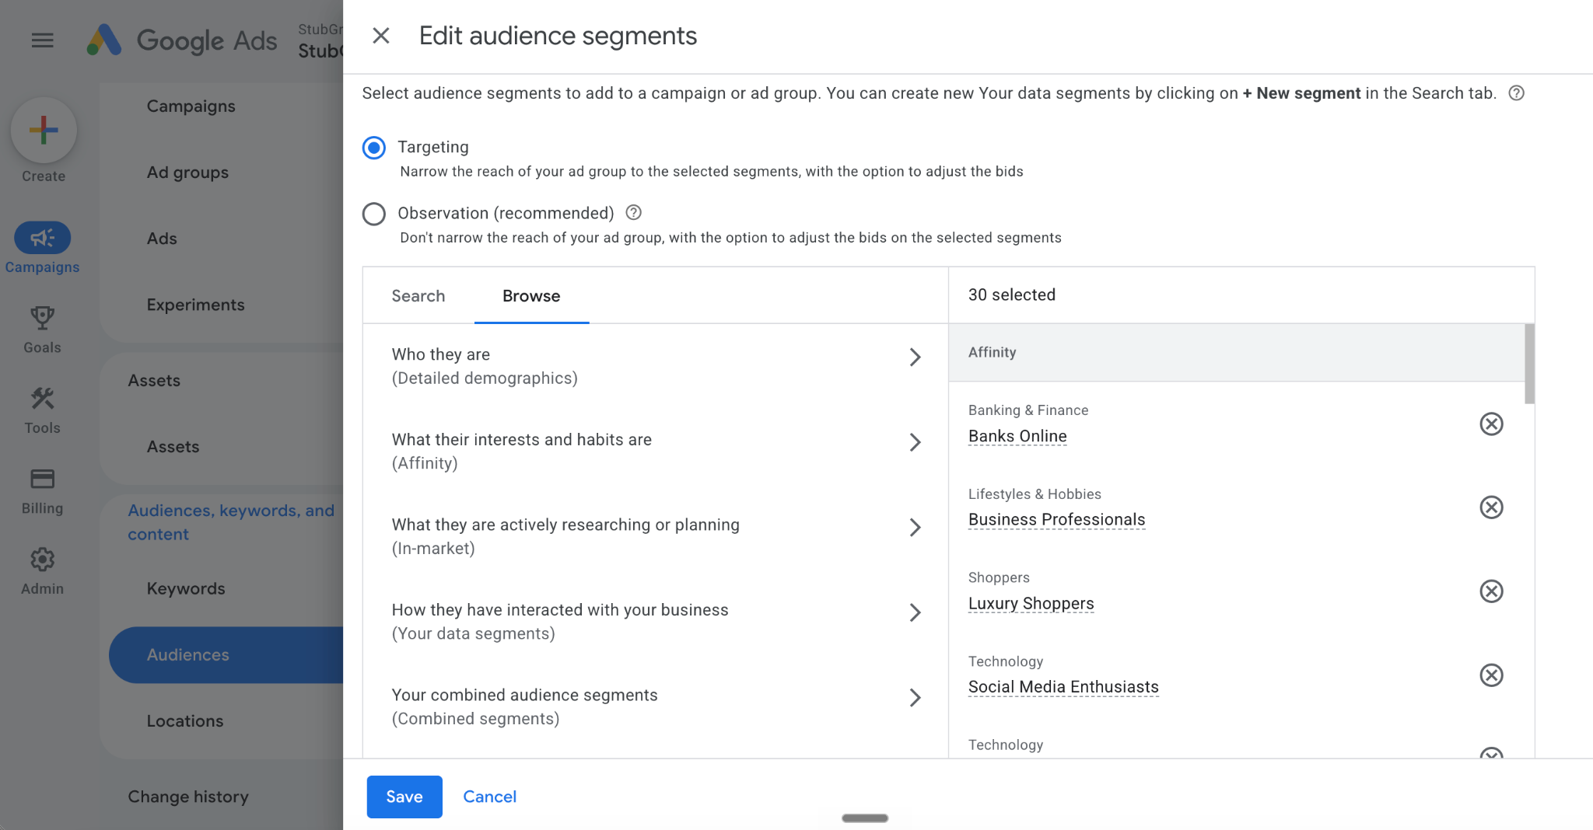Screen dimensions: 1593x830
Task: Click the 30 selected label
Action: click(x=1012, y=295)
